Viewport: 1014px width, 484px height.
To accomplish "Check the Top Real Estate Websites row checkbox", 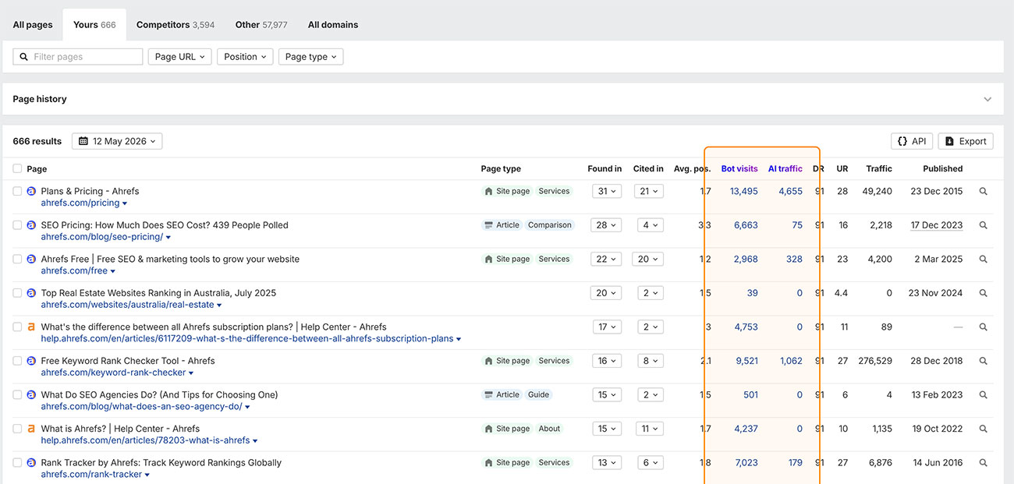I will tap(17, 293).
